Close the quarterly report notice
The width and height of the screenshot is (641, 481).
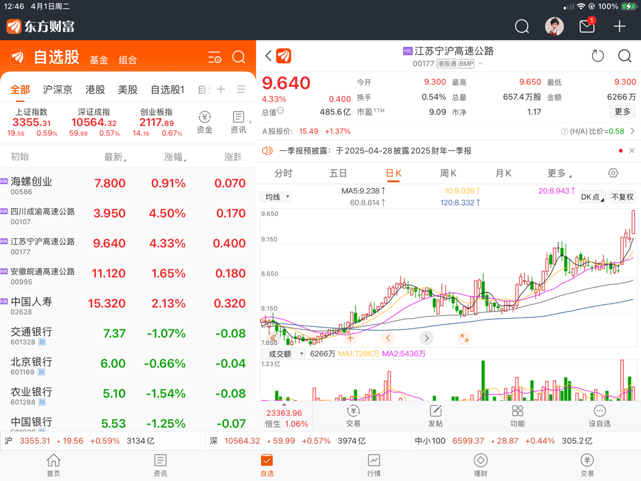(632, 151)
